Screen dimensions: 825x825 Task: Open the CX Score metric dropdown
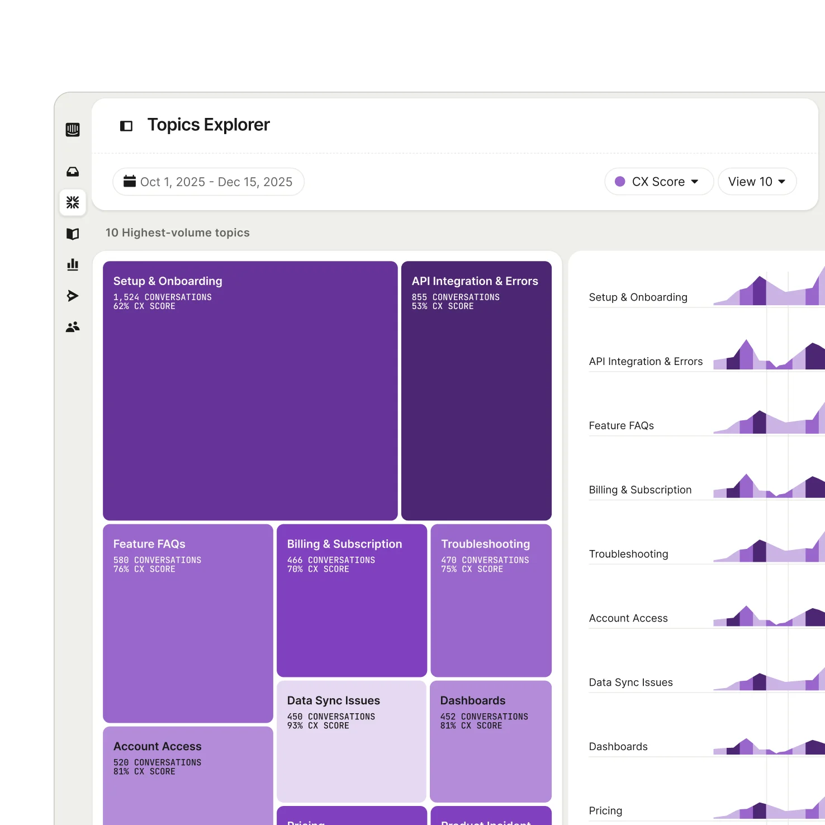click(x=658, y=181)
